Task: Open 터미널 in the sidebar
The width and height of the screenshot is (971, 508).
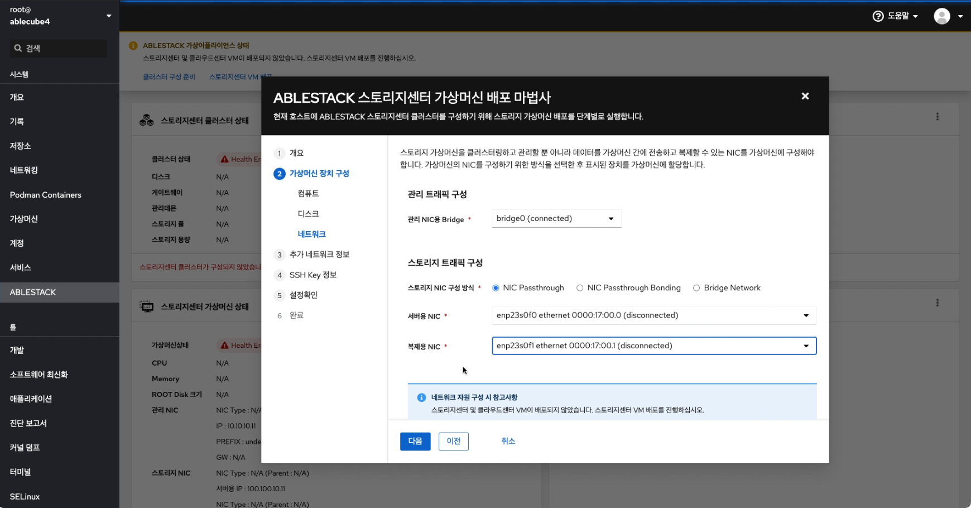Action: (x=60, y=472)
